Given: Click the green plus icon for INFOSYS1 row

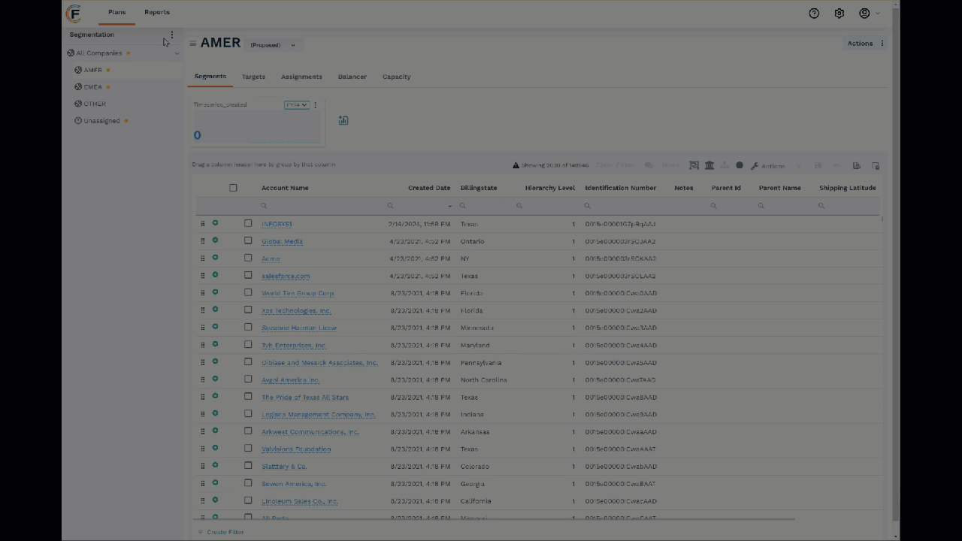Looking at the screenshot, I should pos(215,223).
